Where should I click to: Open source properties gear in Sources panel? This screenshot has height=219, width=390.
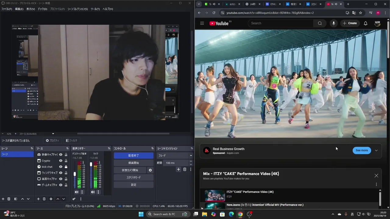pos(51,199)
